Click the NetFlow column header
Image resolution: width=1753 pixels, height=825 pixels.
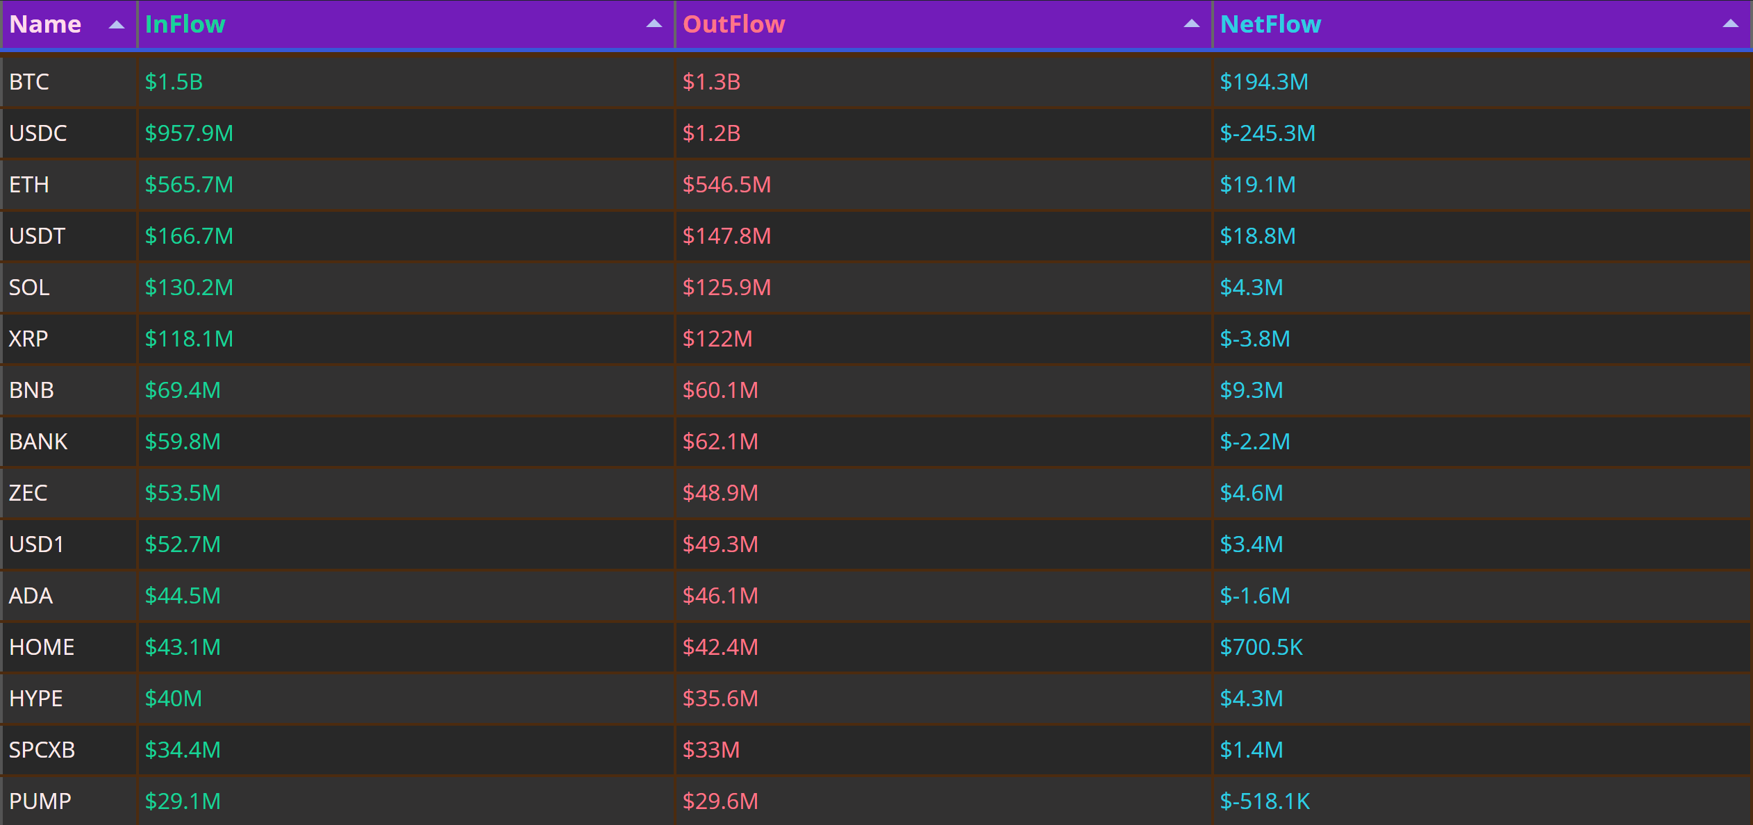pyautogui.click(x=1481, y=24)
